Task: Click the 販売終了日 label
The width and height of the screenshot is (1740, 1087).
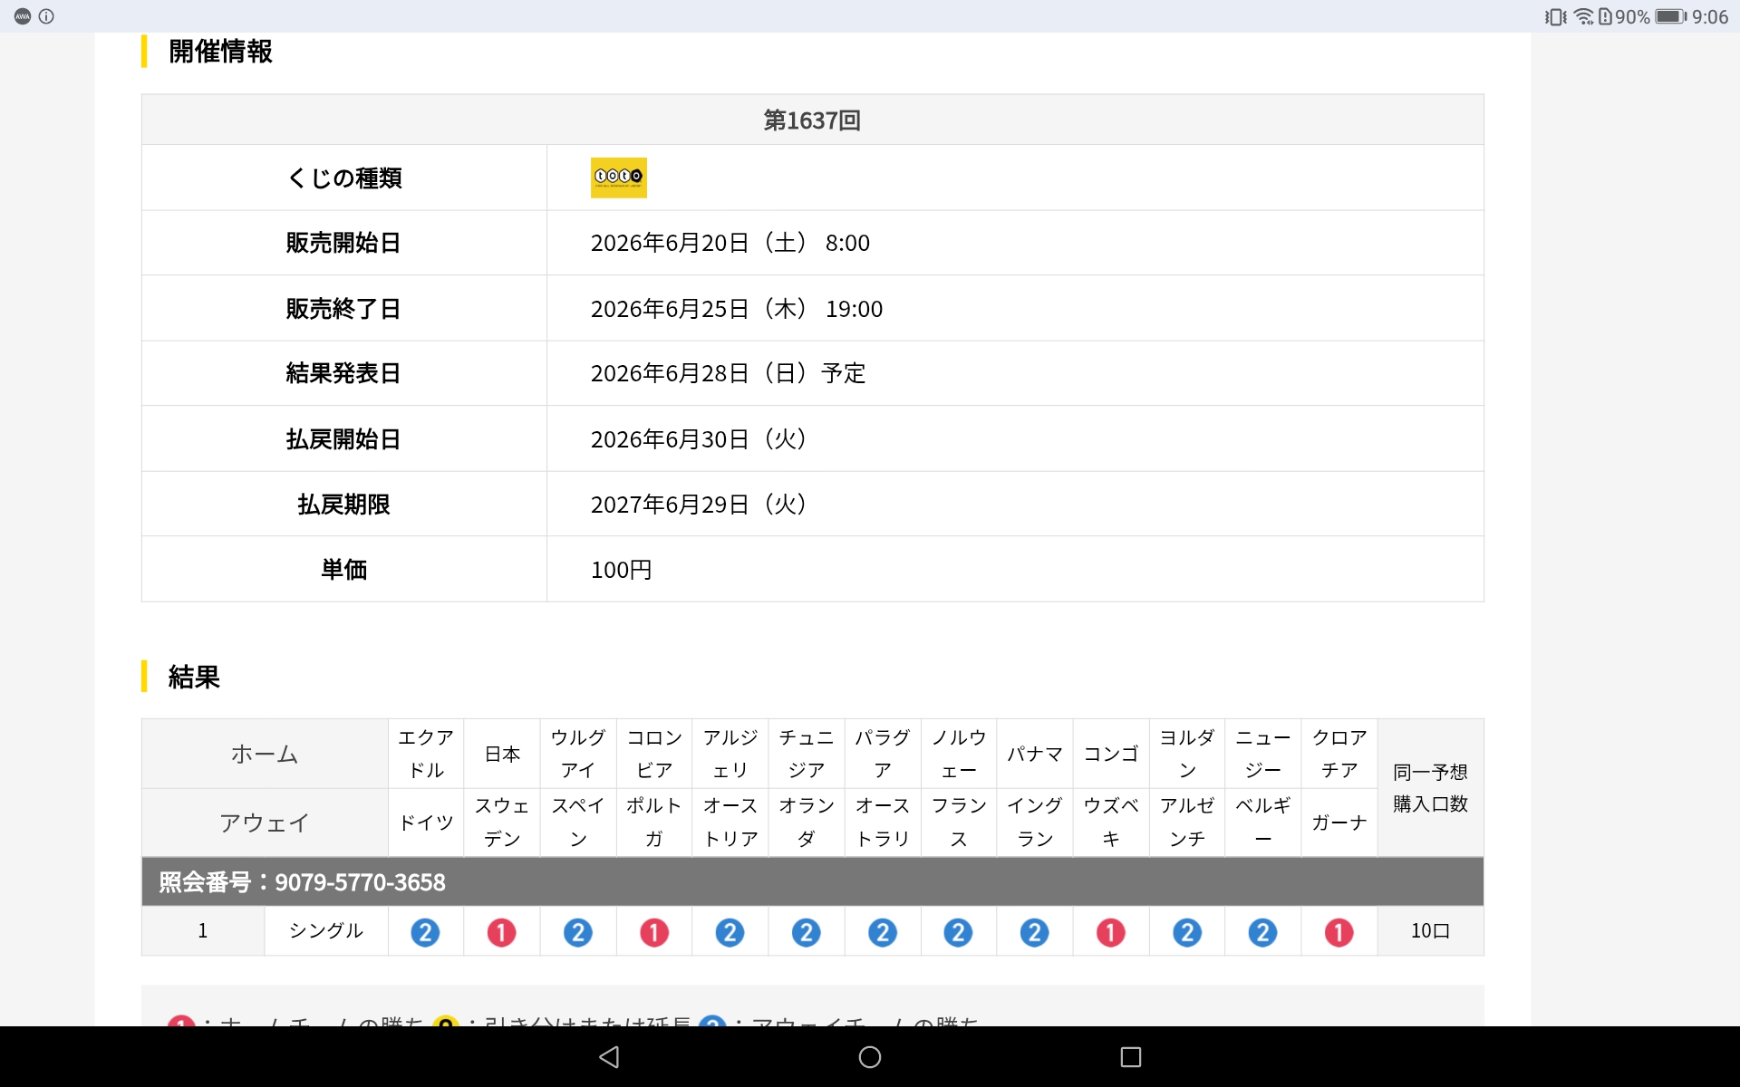Action: [343, 309]
